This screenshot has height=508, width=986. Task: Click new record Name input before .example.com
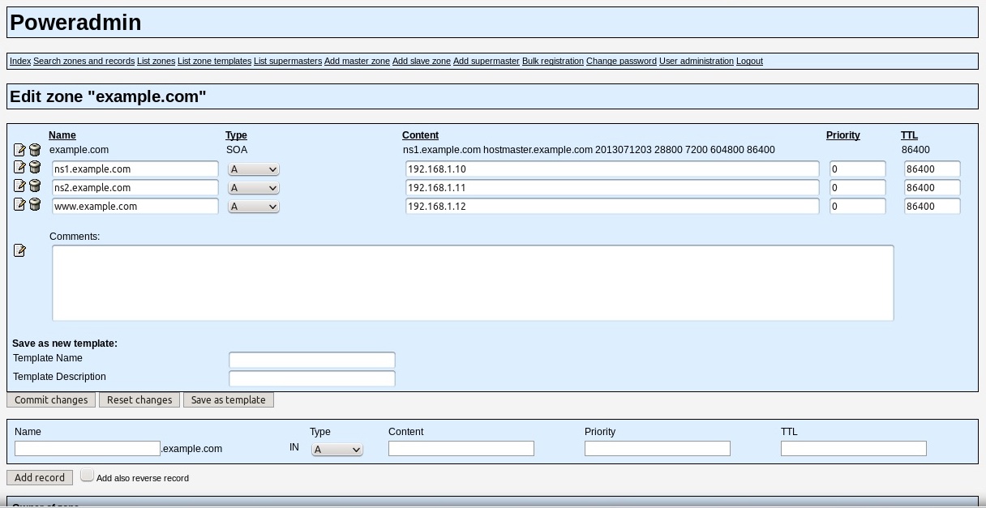coord(88,448)
